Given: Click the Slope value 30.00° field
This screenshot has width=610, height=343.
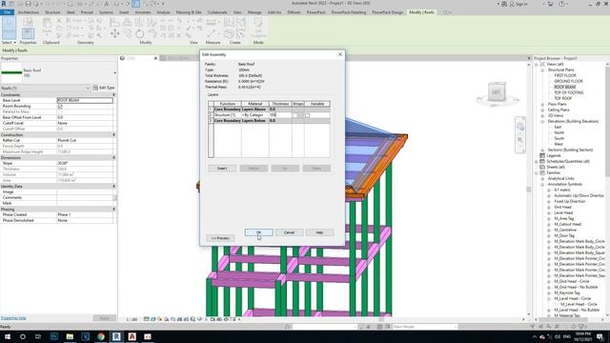Looking at the screenshot, I should click(85, 163).
